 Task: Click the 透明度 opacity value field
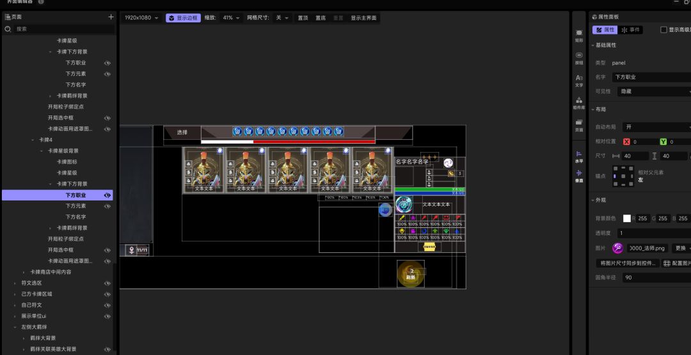(x=654, y=233)
